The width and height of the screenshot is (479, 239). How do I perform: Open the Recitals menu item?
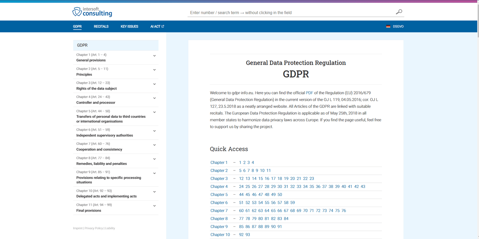(101, 27)
